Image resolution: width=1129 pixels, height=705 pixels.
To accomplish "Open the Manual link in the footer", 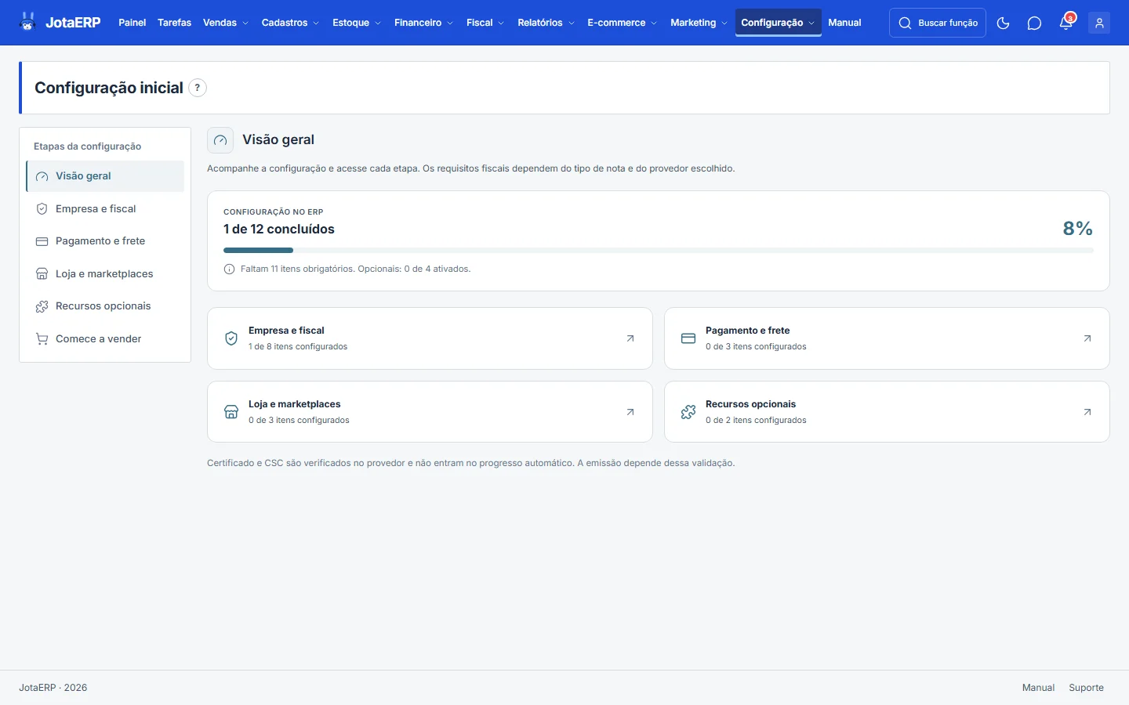I will [x=1038, y=688].
